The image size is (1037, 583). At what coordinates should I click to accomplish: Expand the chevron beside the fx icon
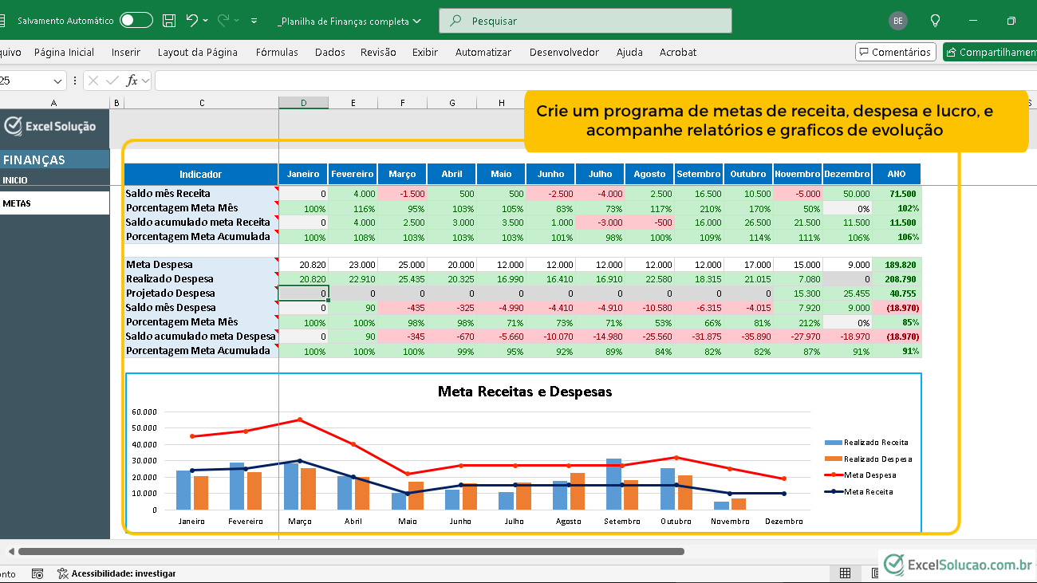click(x=145, y=81)
